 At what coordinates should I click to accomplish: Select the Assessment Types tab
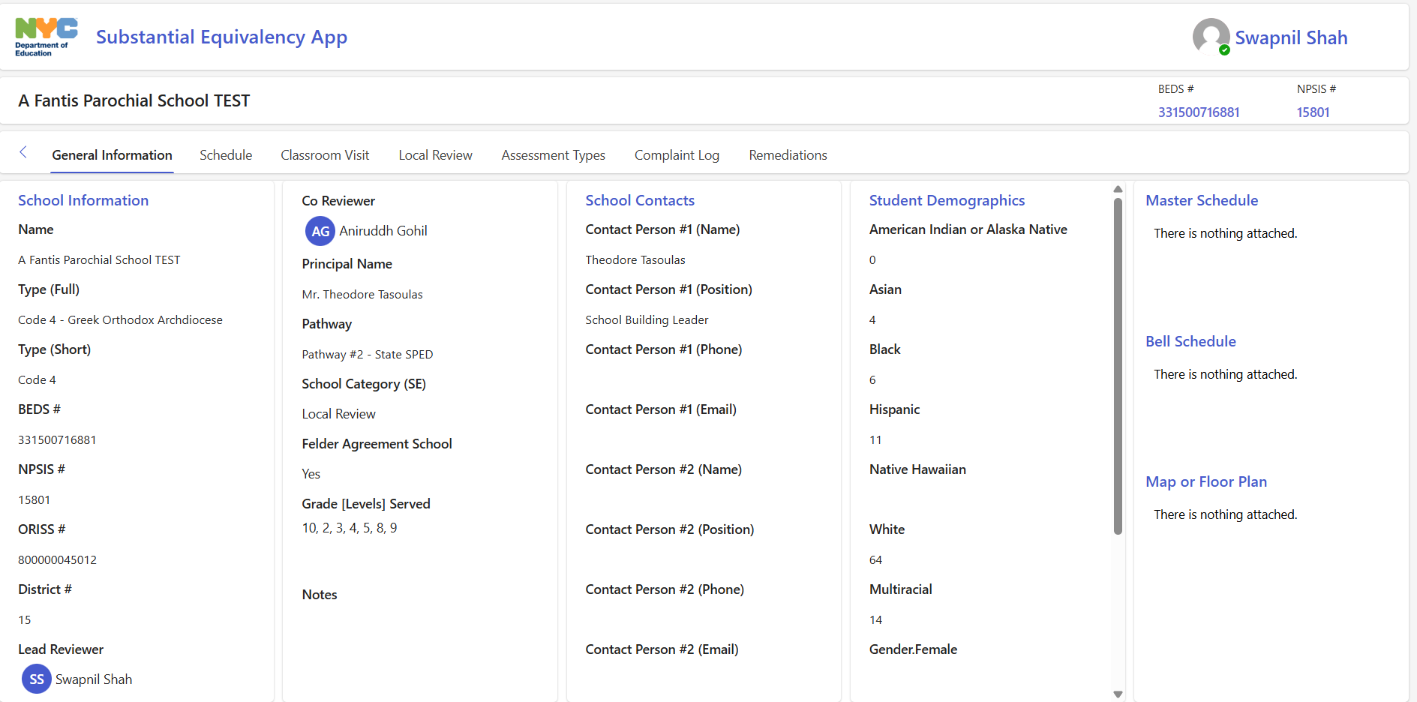click(x=553, y=155)
